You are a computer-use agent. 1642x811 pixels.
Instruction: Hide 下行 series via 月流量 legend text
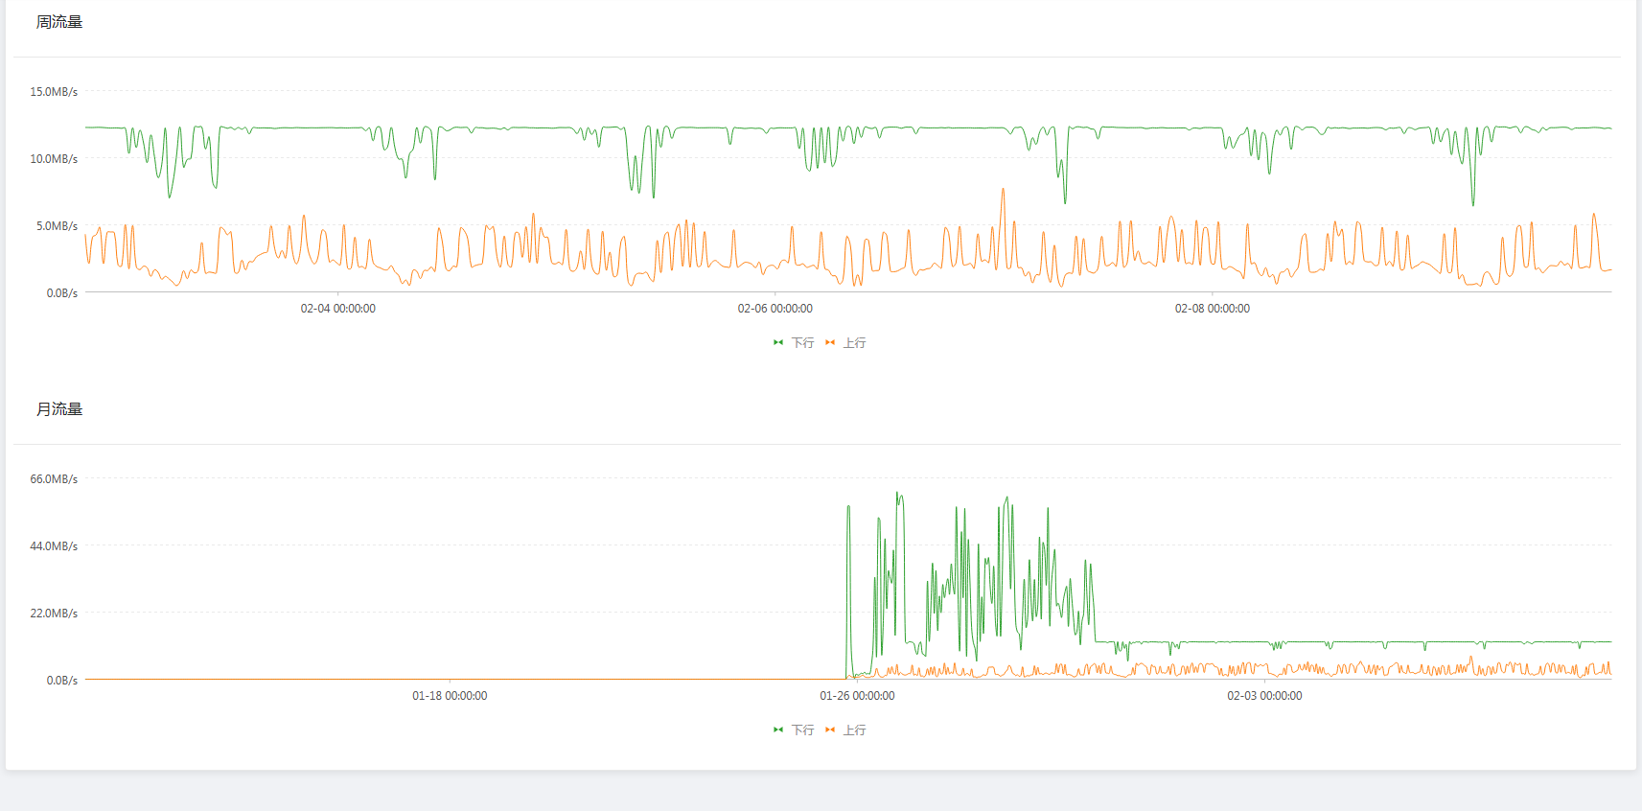pos(802,730)
